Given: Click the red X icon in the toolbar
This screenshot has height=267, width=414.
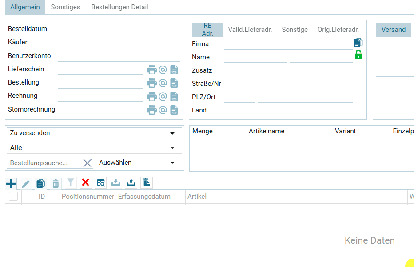Looking at the screenshot, I should 86,182.
